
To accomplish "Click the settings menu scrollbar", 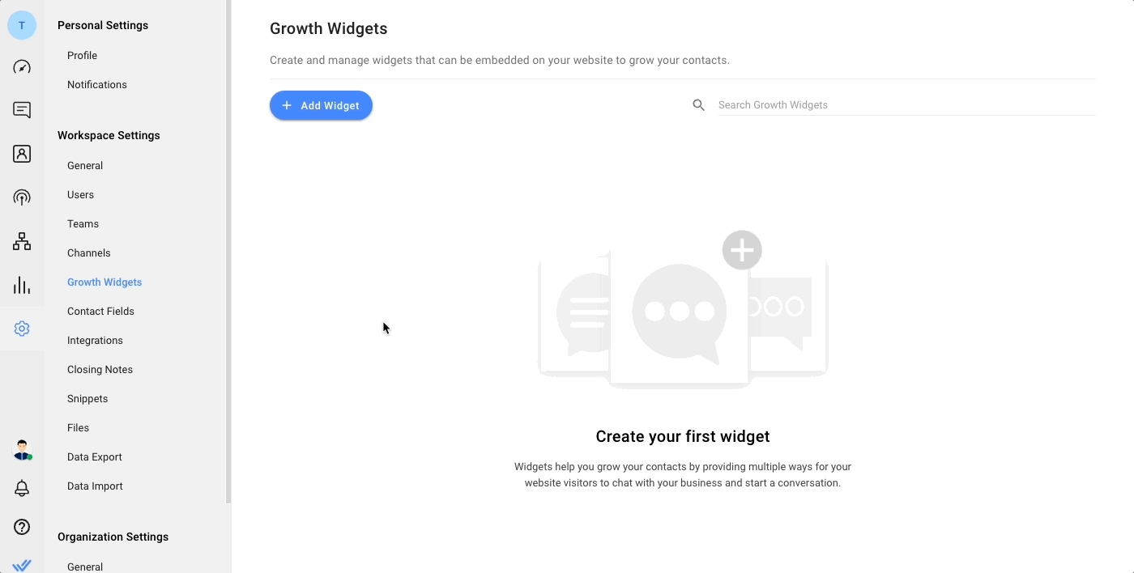I will click(x=228, y=252).
